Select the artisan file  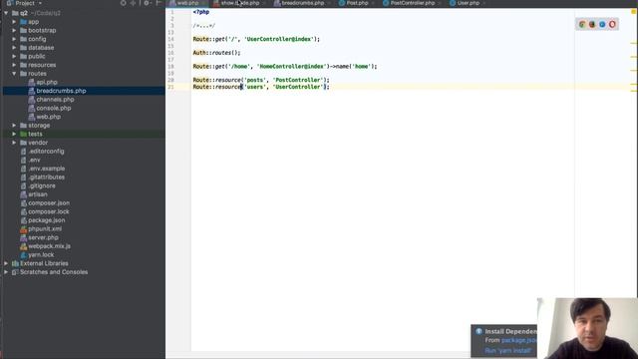(38, 194)
